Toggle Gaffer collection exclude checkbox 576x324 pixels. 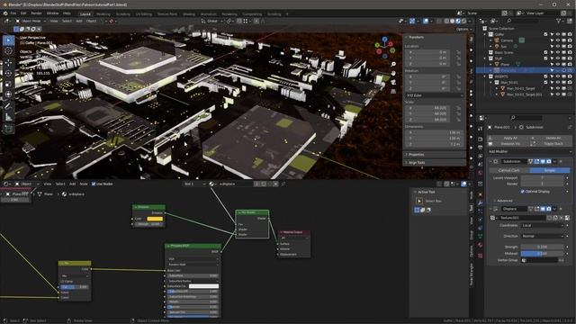point(545,34)
